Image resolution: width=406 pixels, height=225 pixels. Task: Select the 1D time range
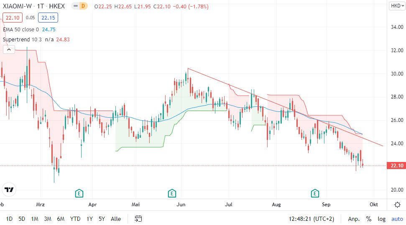tap(9, 219)
